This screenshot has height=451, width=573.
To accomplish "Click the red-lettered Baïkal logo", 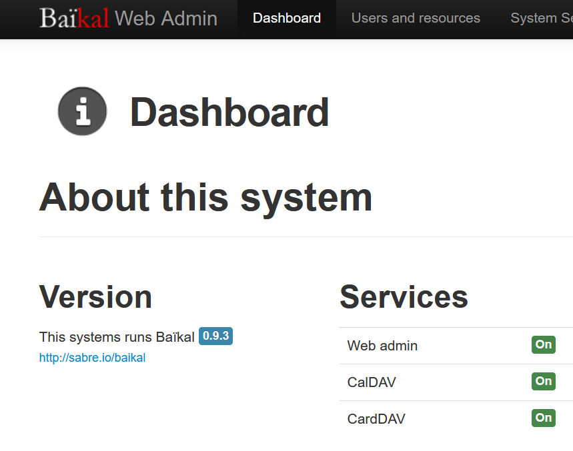I will (x=74, y=18).
